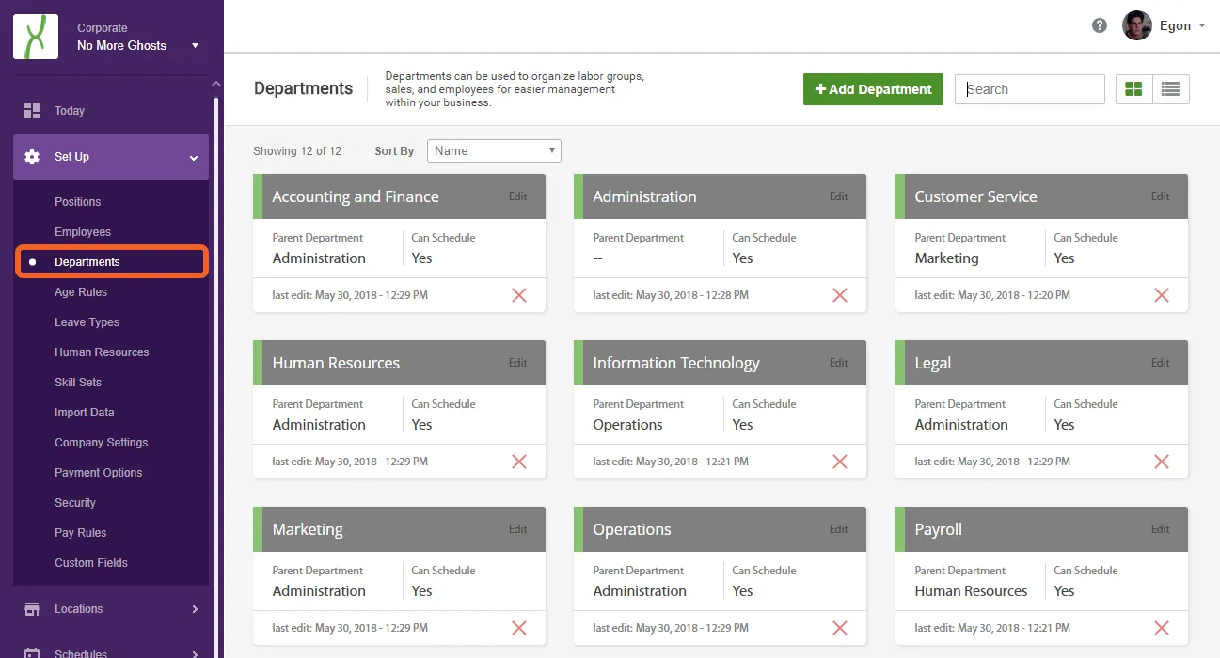Click the green company logo icon

tap(36, 37)
